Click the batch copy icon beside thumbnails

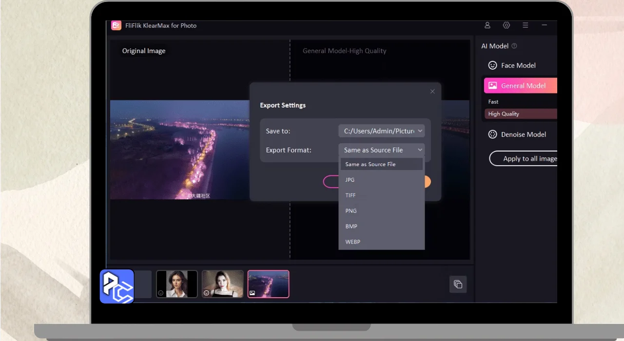point(458,284)
